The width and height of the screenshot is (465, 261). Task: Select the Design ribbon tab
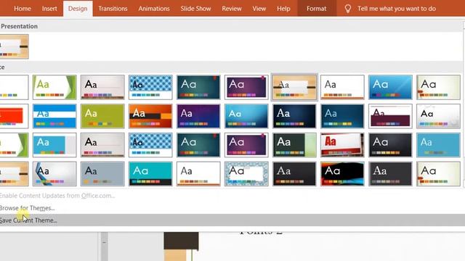[78, 9]
